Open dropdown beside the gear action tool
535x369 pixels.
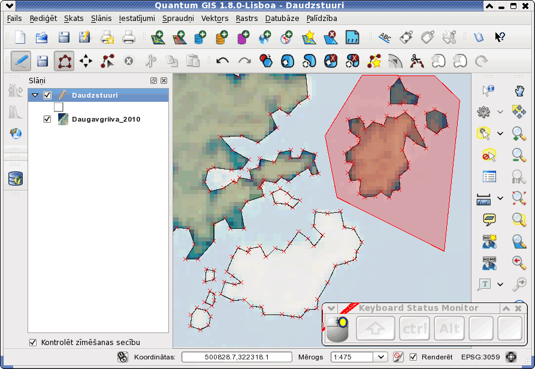coord(500,111)
